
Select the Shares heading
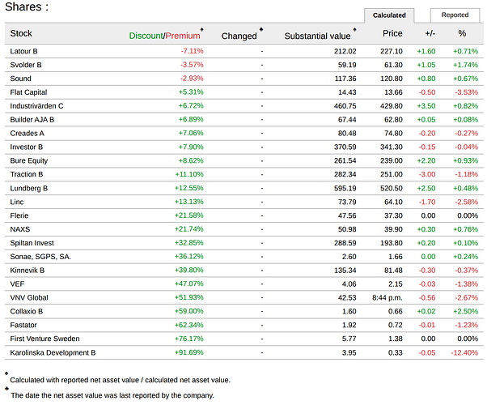(x=27, y=6)
